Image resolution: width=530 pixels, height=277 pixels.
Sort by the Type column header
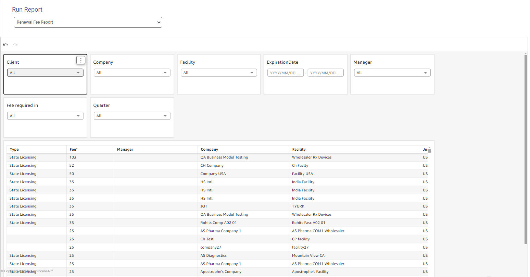tap(14, 149)
